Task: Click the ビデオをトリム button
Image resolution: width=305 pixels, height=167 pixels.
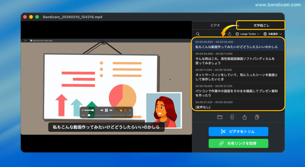Action: pos(238,132)
